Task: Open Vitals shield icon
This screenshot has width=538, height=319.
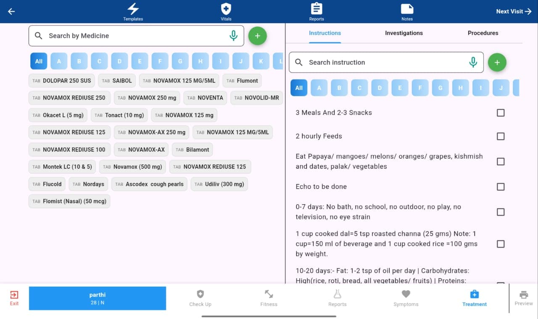Action: click(226, 12)
